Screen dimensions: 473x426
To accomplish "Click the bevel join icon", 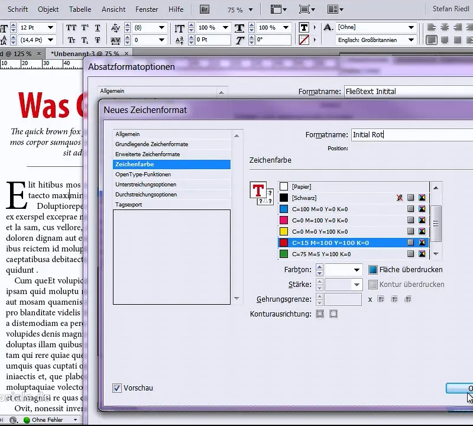I will [x=408, y=299].
